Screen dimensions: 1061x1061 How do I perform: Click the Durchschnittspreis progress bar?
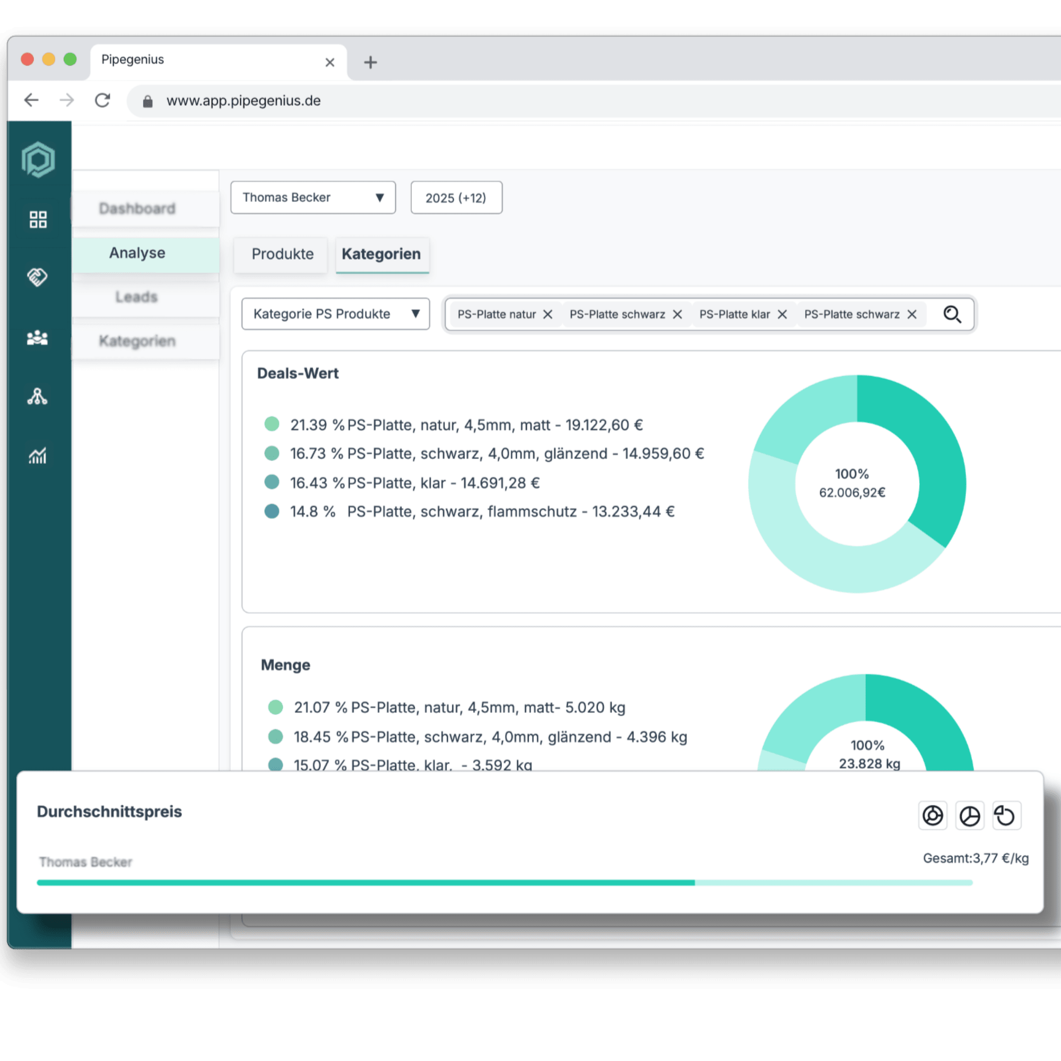pos(504,883)
